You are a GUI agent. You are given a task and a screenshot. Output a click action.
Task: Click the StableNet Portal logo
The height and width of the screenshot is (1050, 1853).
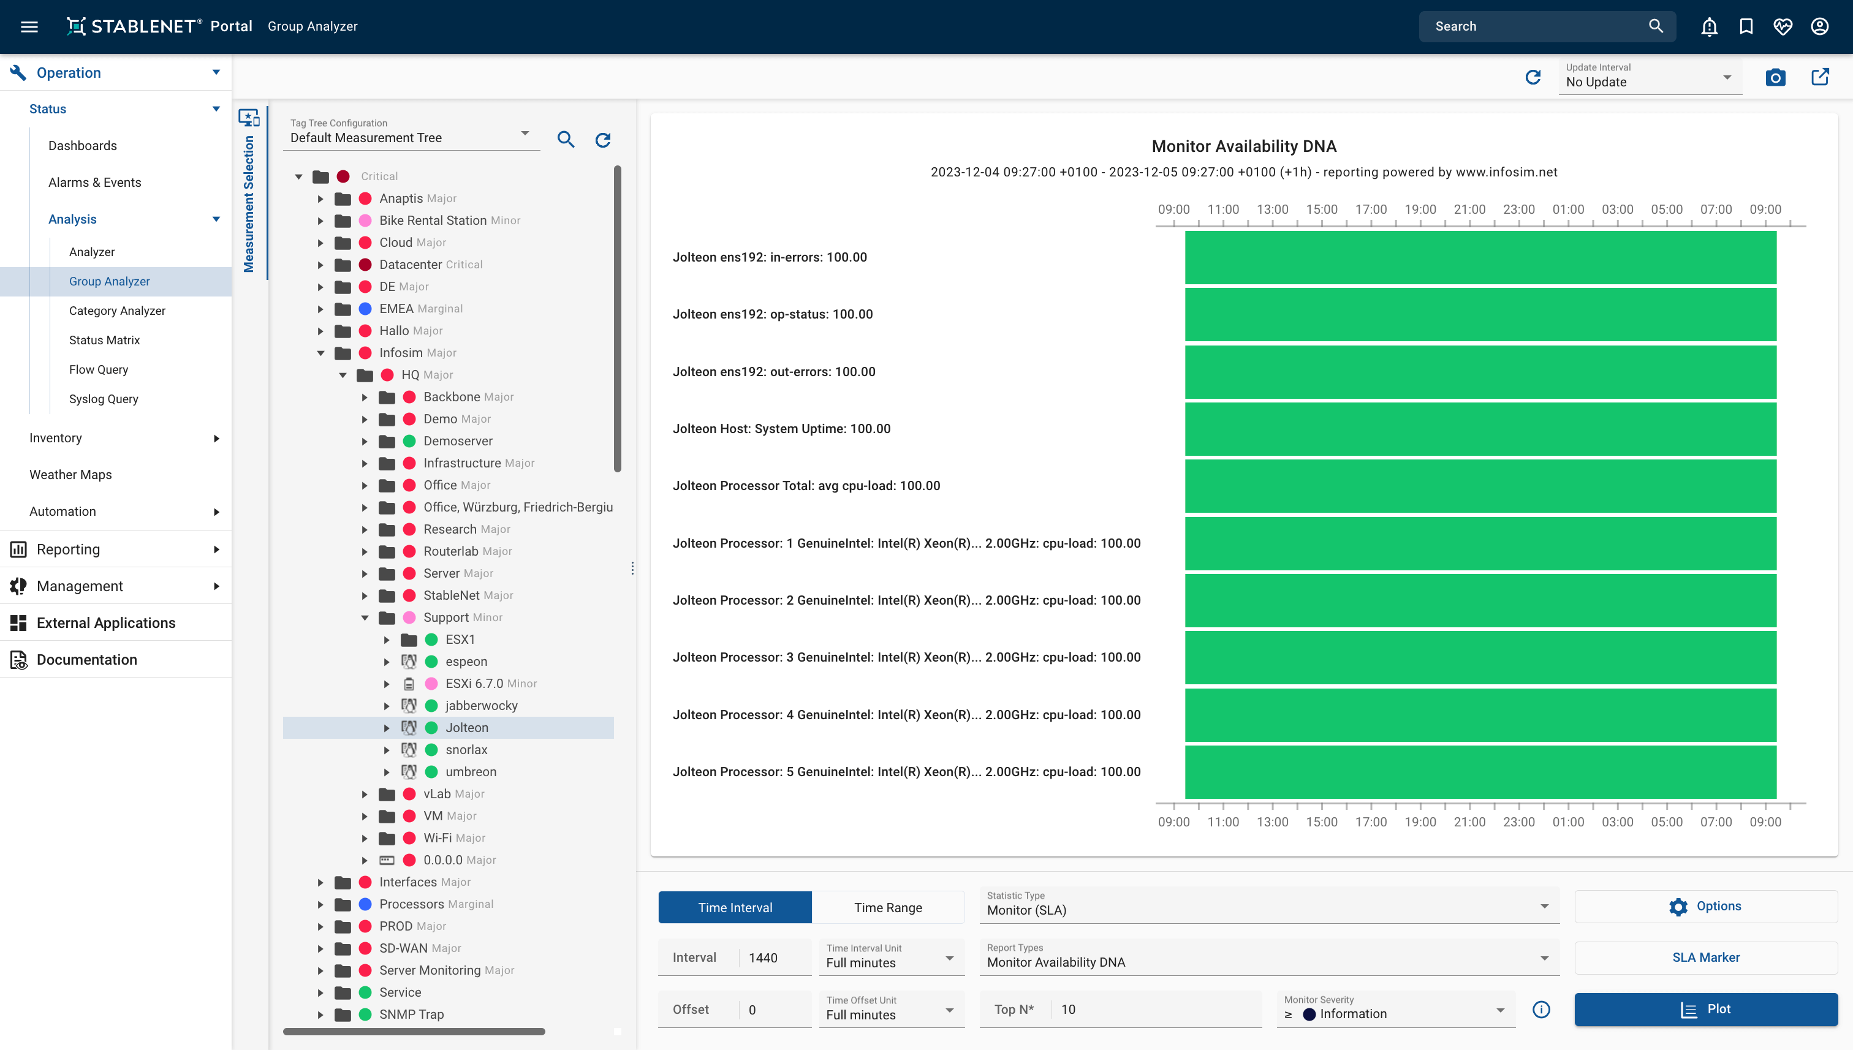pyautogui.click(x=159, y=27)
